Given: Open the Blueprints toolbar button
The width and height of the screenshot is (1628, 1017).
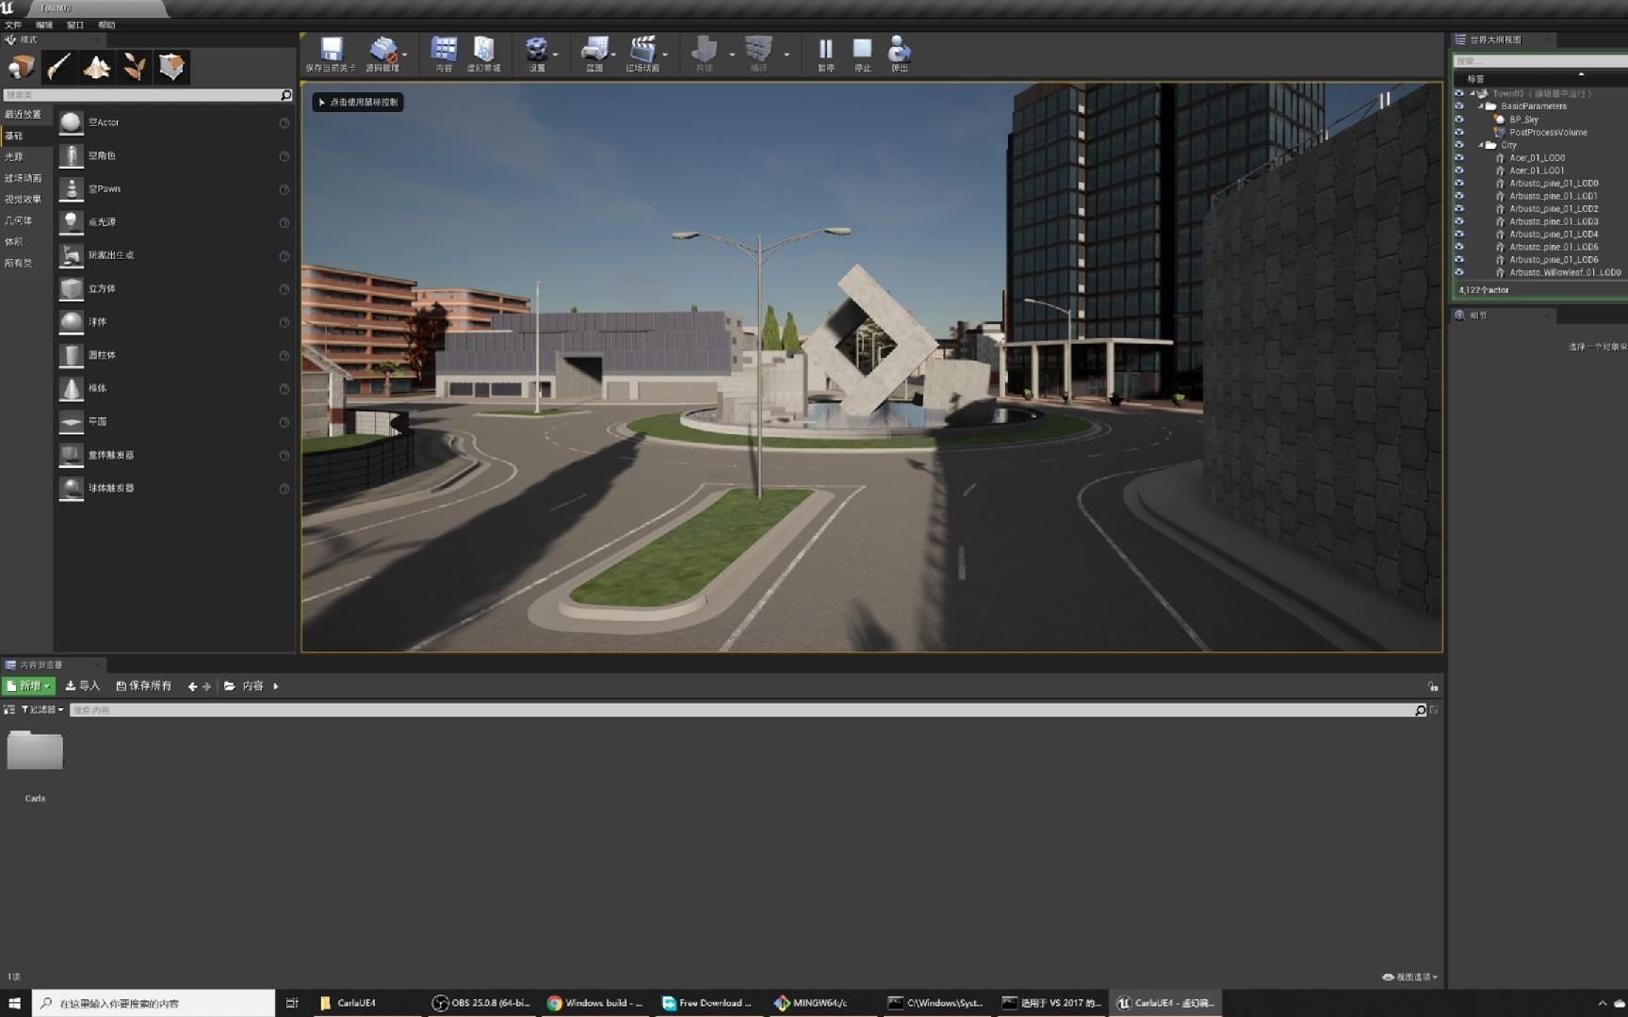Looking at the screenshot, I should (x=594, y=53).
